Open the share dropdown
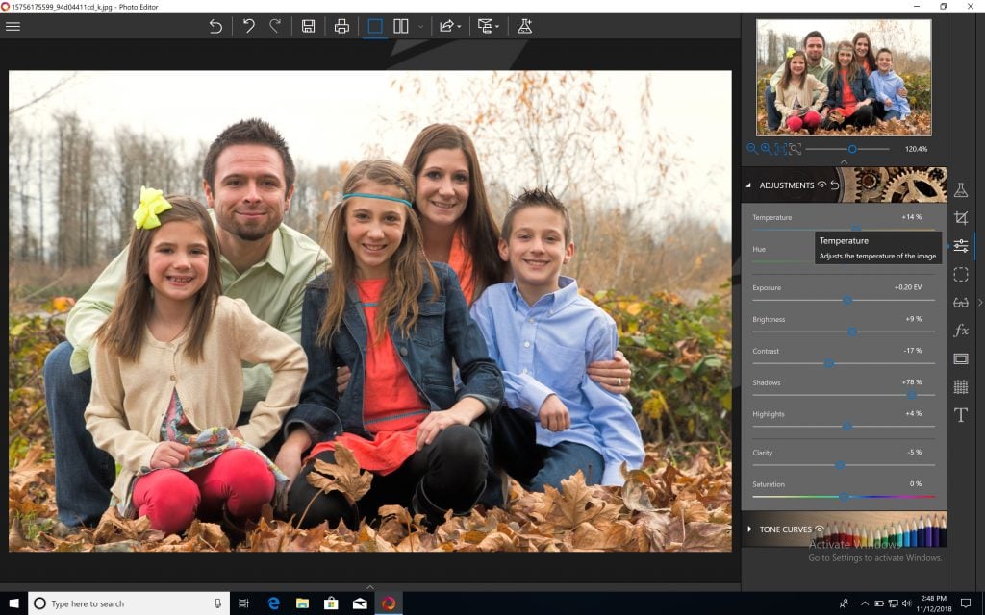Image resolution: width=985 pixels, height=615 pixels. [x=450, y=26]
